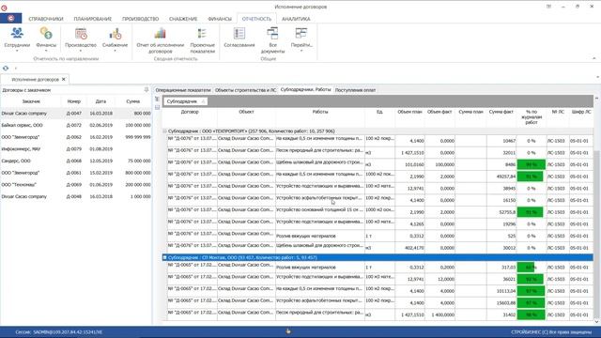The image size is (601, 338).
Task: Switch to ПЛАНИРОВАНИЕ ribbon tab
Action: pos(92,19)
